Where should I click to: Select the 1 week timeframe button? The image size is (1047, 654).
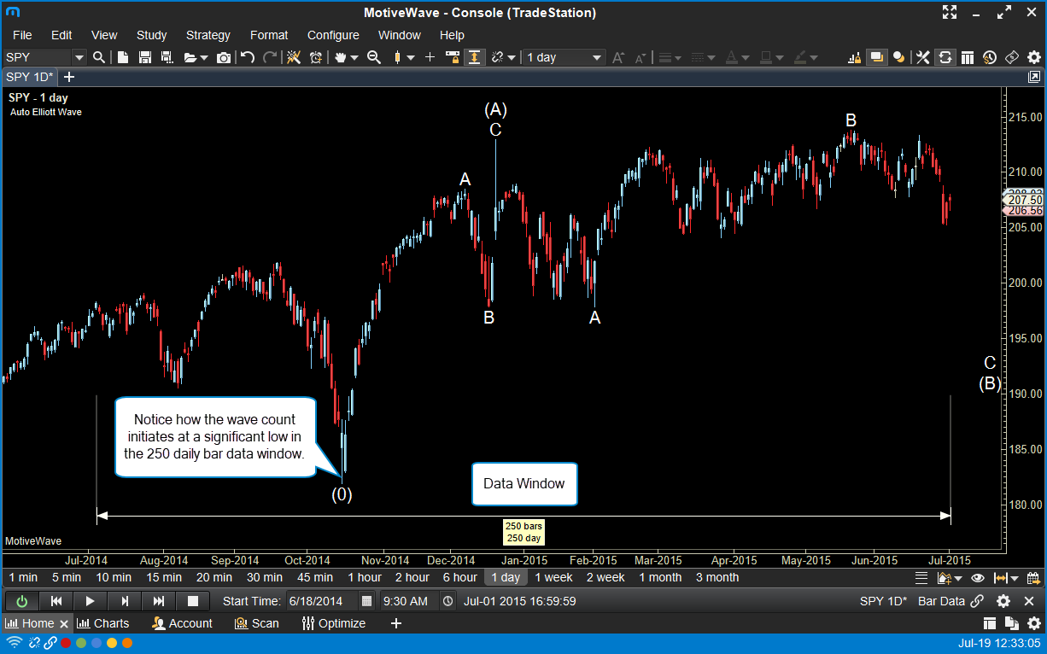553,578
